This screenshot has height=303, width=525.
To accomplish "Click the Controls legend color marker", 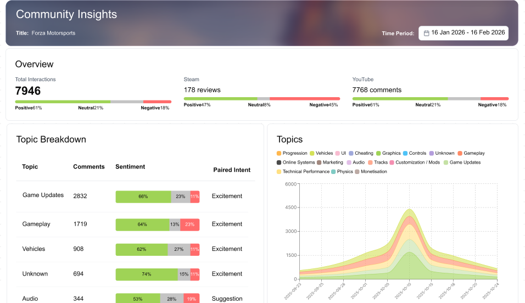I will (405, 153).
